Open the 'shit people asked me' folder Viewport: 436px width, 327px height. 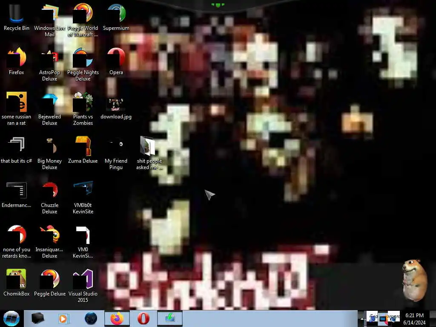[x=149, y=153]
